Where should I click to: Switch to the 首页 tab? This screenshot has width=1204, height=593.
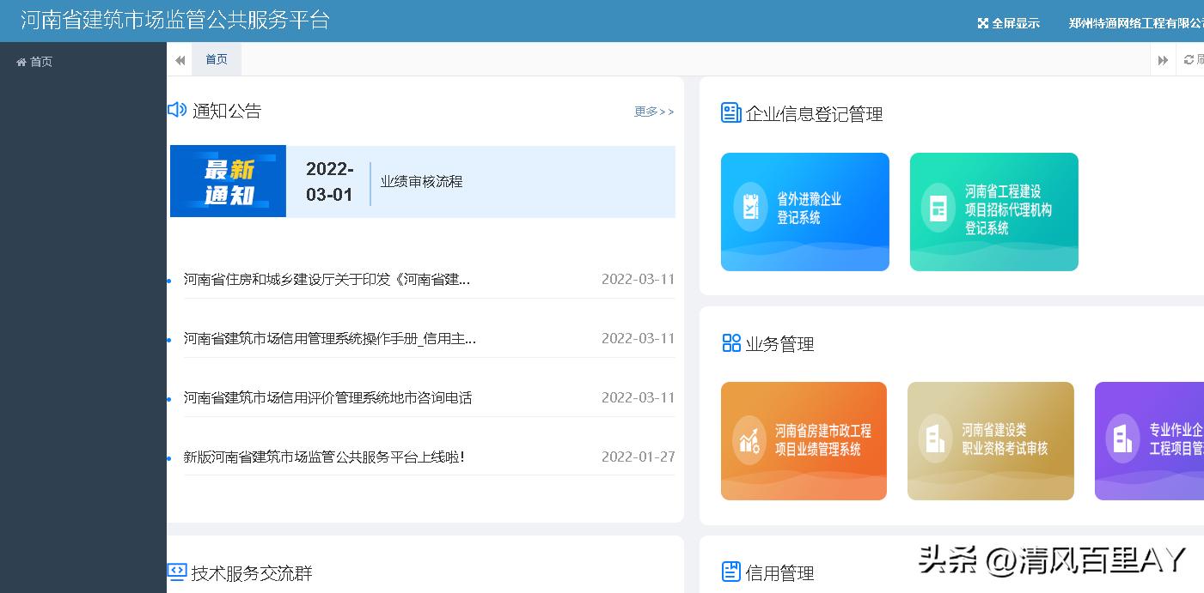pos(216,59)
